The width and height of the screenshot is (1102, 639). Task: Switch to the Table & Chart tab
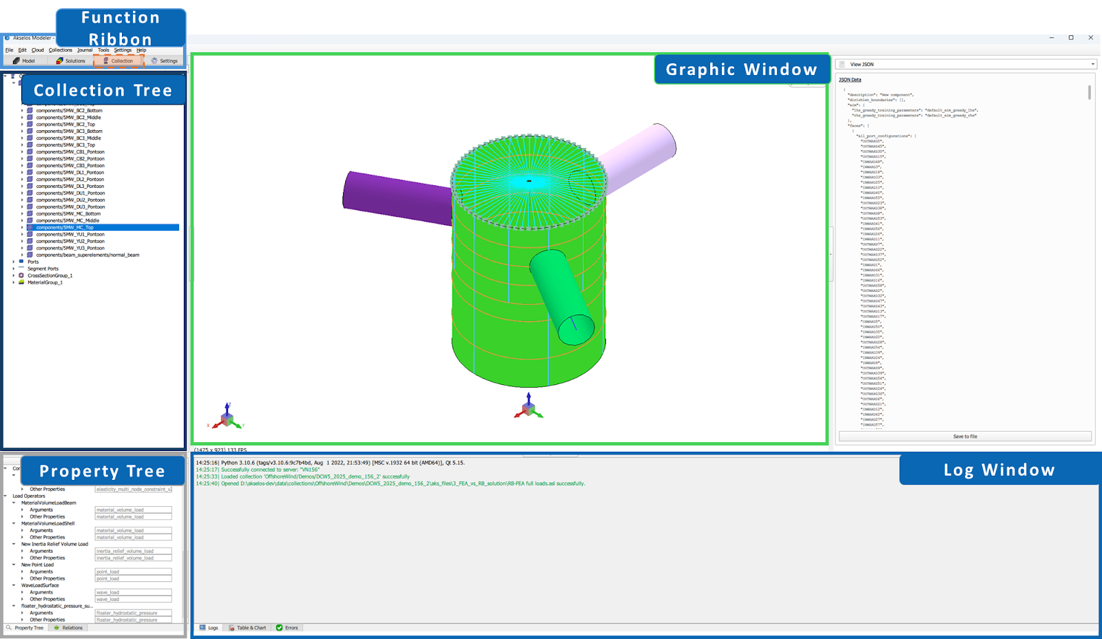coord(247,627)
